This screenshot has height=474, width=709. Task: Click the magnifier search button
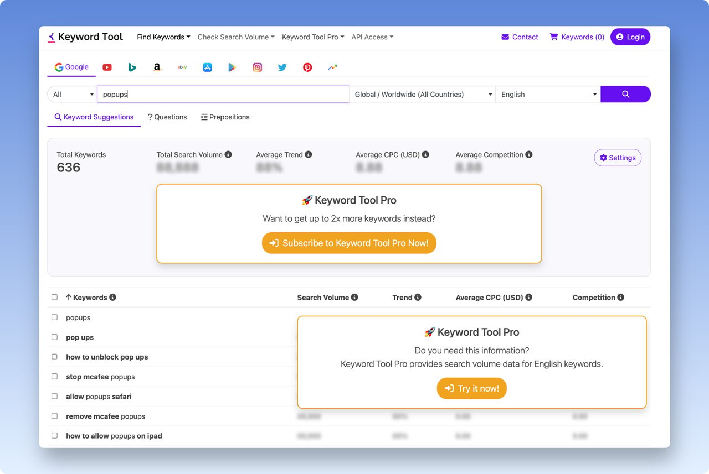625,94
